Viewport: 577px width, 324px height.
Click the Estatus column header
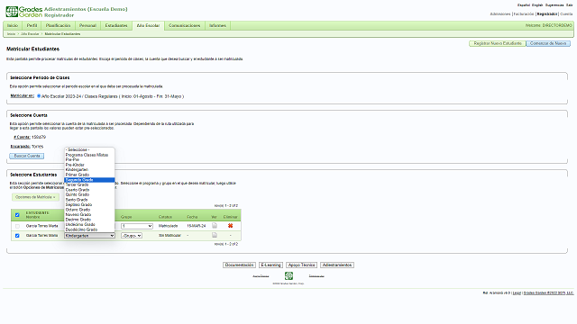(165, 217)
